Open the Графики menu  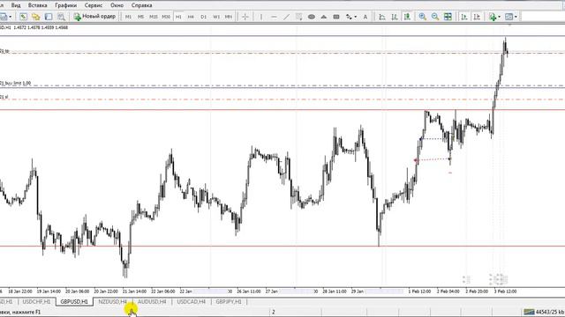tap(66, 5)
